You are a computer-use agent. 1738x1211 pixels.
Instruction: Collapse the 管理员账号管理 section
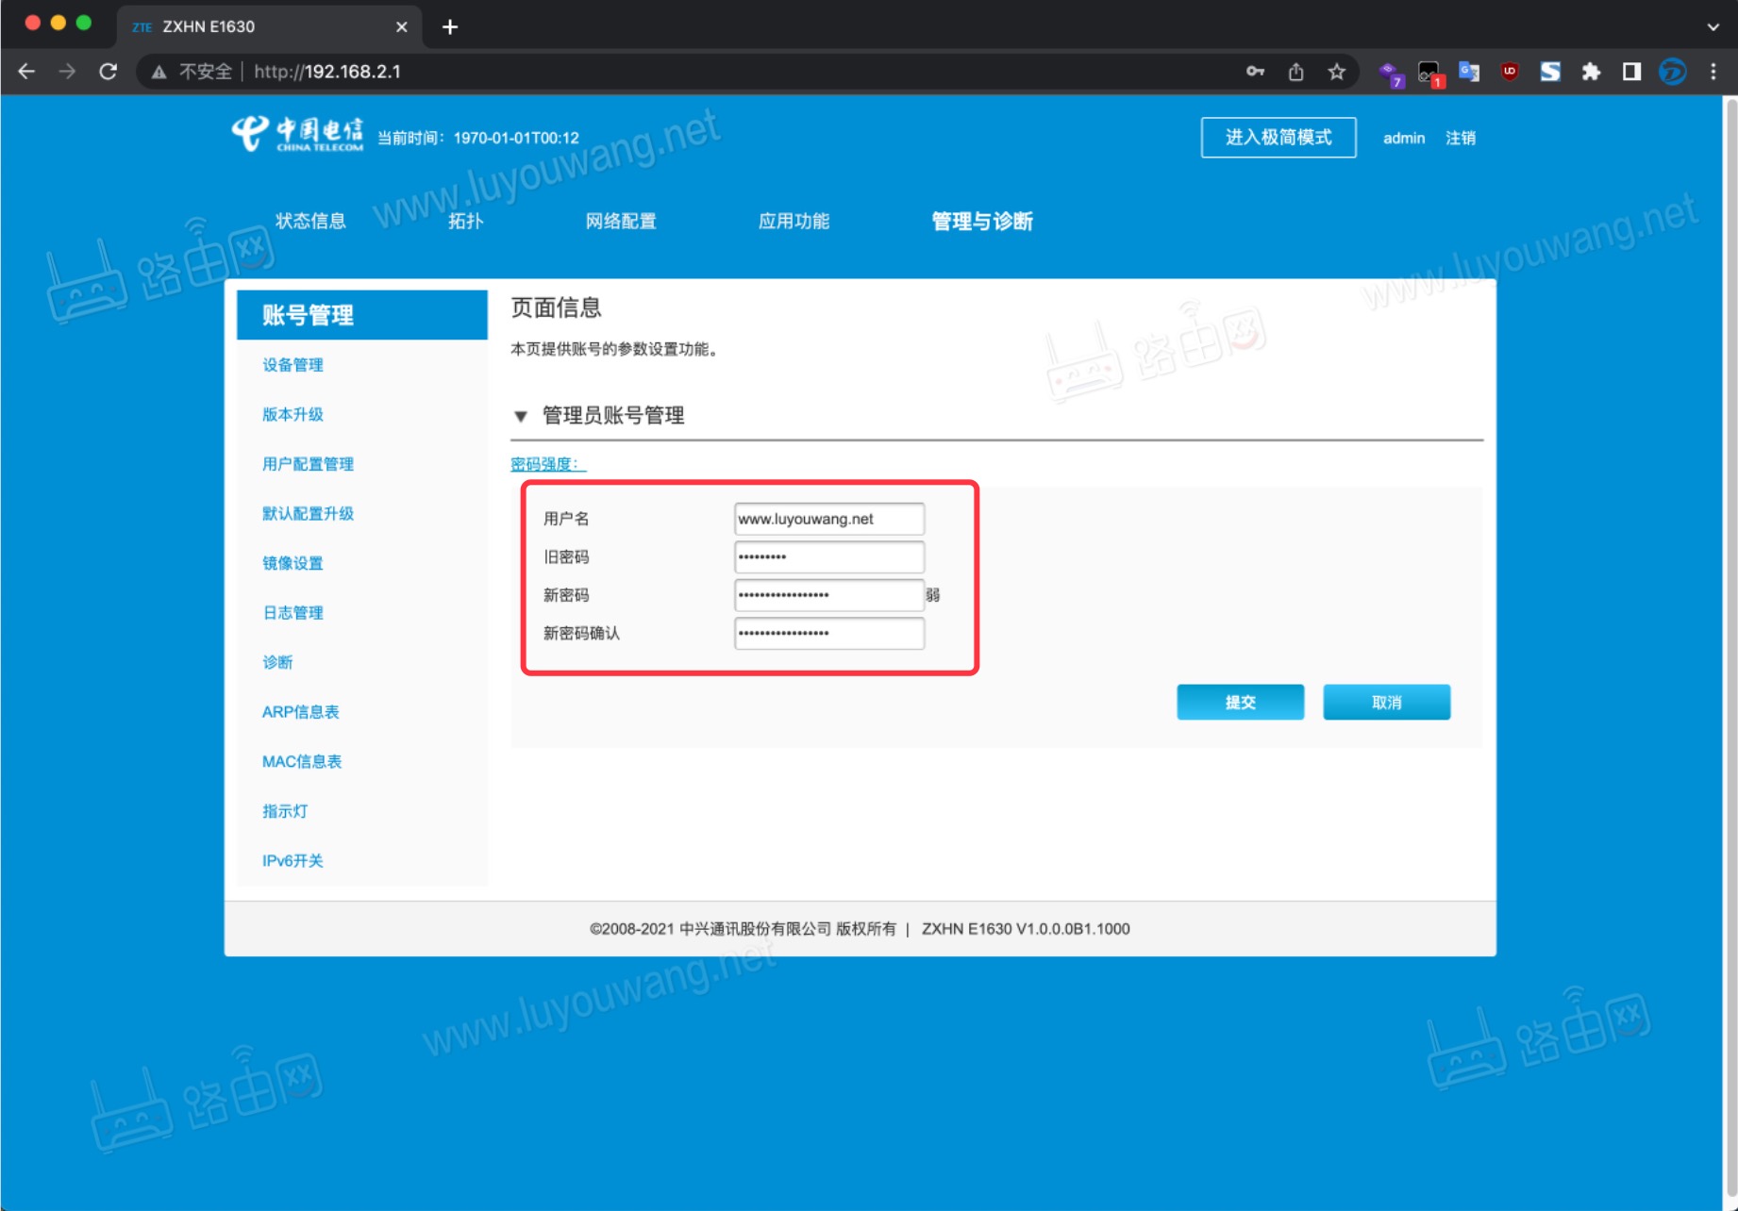(x=522, y=416)
